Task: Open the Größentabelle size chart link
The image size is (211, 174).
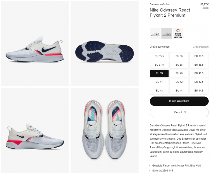Action: point(201,47)
